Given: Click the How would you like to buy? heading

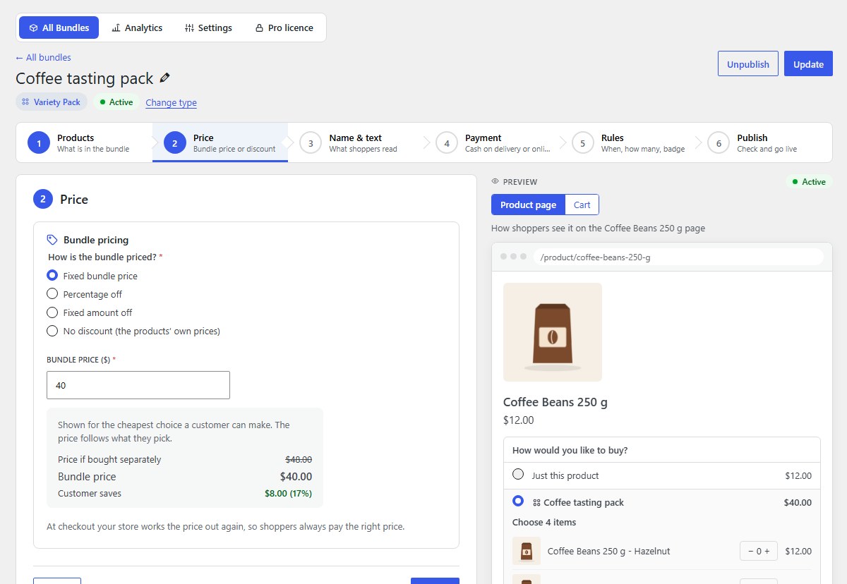Looking at the screenshot, I should 570,450.
